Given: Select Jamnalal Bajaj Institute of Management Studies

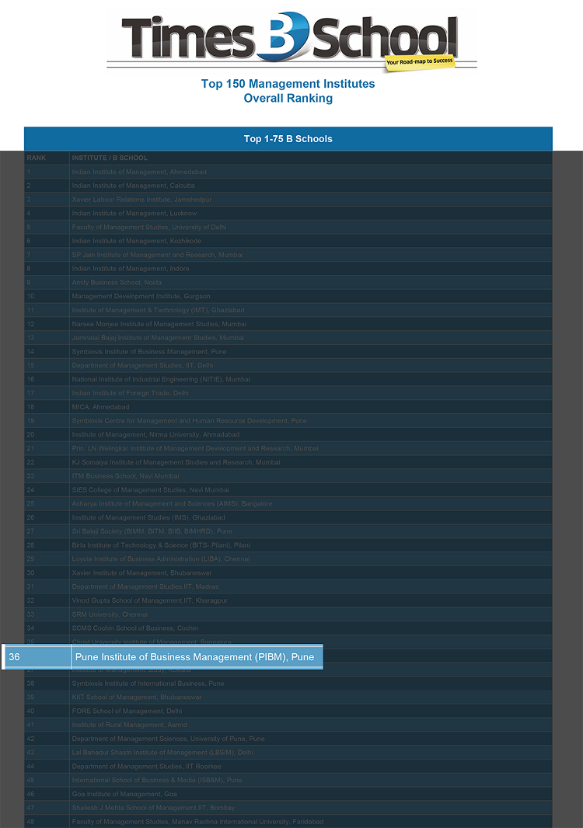Looking at the screenshot, I should pyautogui.click(x=158, y=337).
